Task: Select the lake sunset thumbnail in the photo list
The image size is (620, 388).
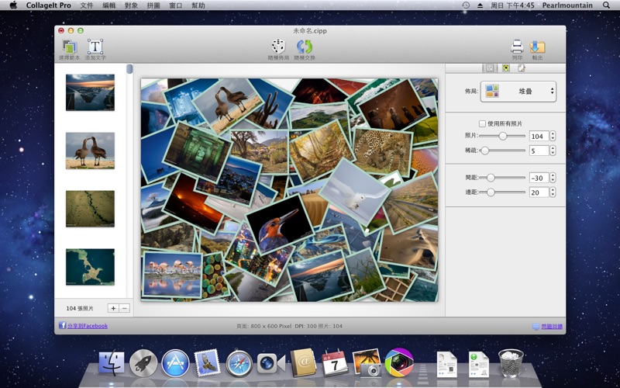Action: coord(90,92)
